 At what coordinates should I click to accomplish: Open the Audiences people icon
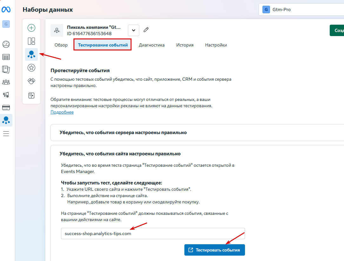coord(6,82)
